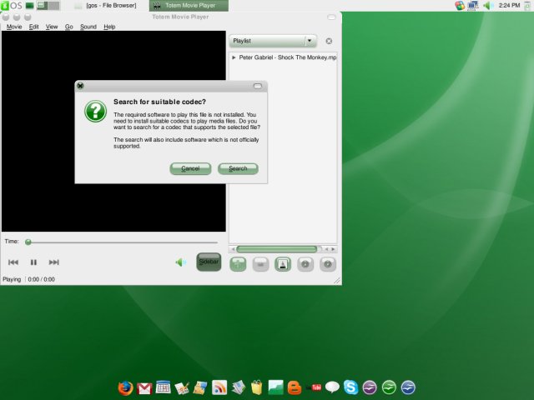Image resolution: width=534 pixels, height=400 pixels.
Task: Click the system tray volume icon
Action: (x=488, y=6)
